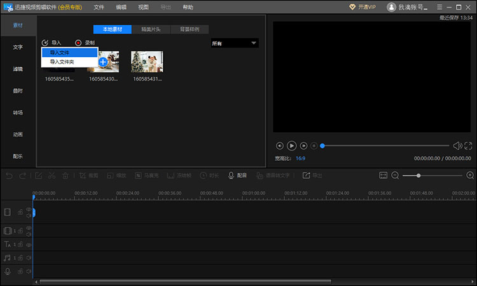Open the 开通VIP membership diamond icon
This screenshot has height=286, width=477.
point(352,7)
